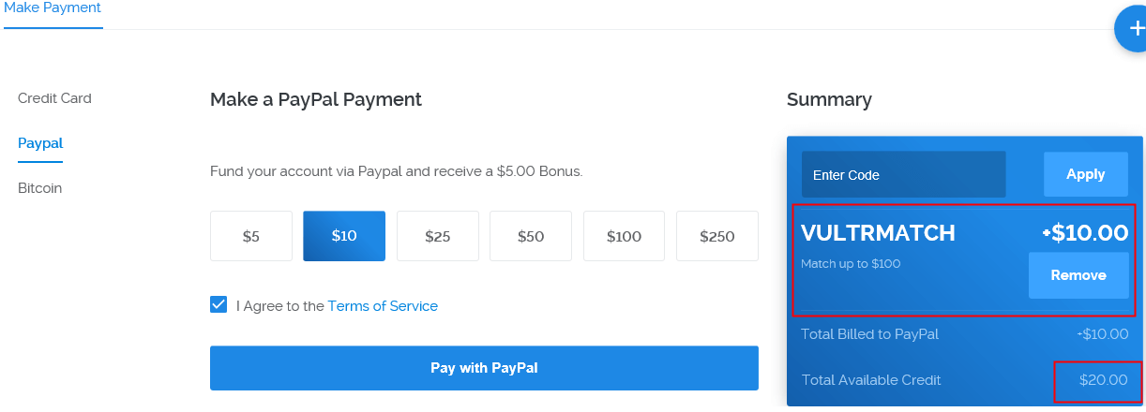Viewport: 1146px width, 412px height.
Task: Click the blue plus icon button
Action: pyautogui.click(x=1133, y=29)
